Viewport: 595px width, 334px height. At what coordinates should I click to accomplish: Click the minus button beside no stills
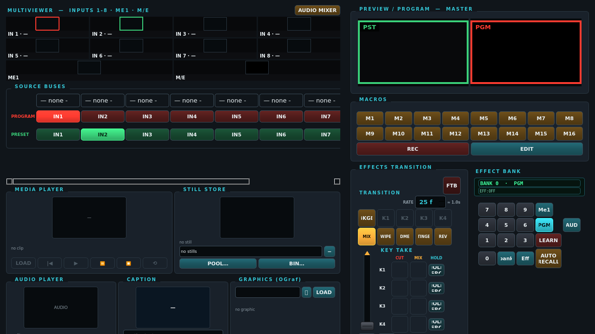pos(330,251)
